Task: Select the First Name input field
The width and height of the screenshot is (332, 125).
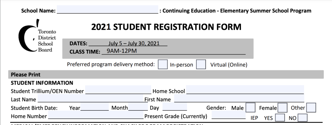Action: (x=239, y=98)
